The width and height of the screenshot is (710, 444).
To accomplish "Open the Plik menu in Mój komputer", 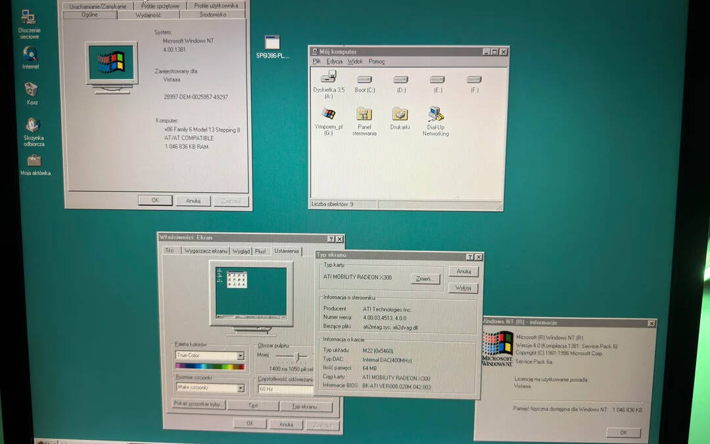I will 316,61.
